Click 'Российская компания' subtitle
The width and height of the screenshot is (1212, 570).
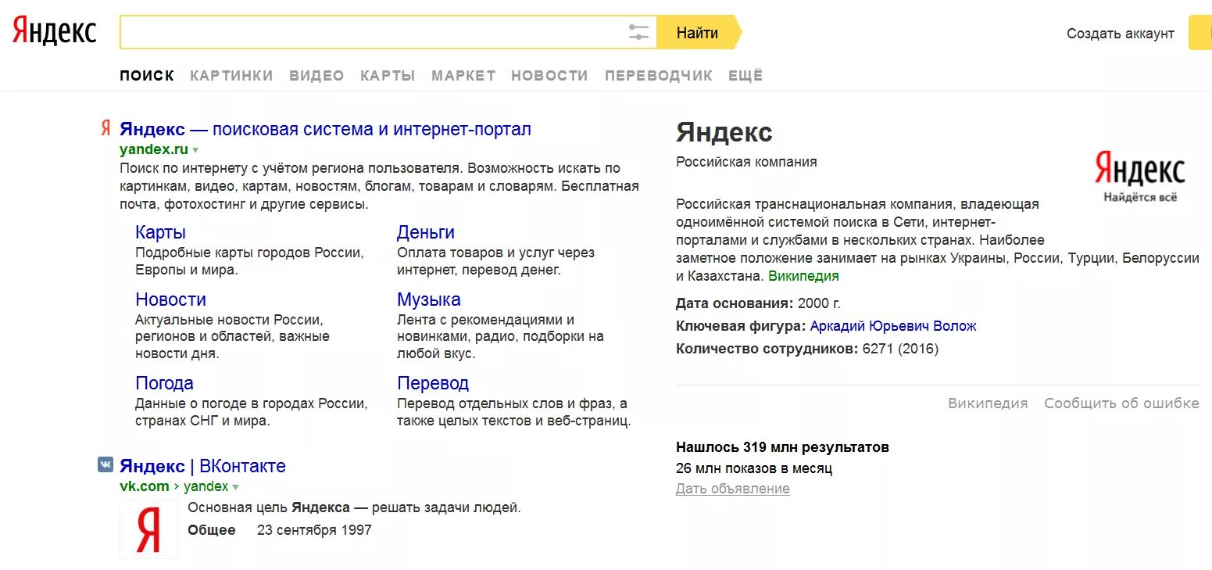point(746,162)
